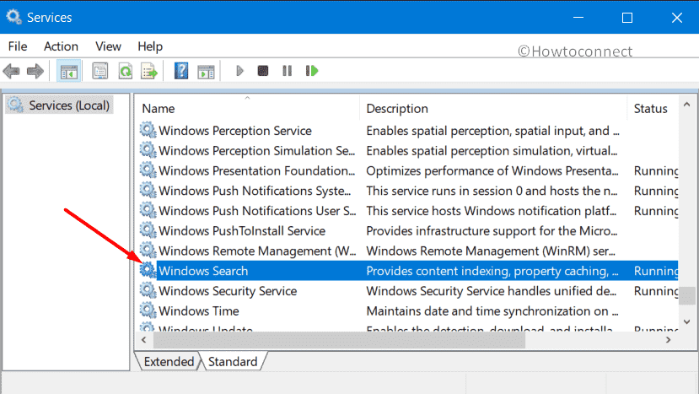Click the horizontal scrollbar thumb
This screenshot has width=699, height=394.
tap(339, 340)
